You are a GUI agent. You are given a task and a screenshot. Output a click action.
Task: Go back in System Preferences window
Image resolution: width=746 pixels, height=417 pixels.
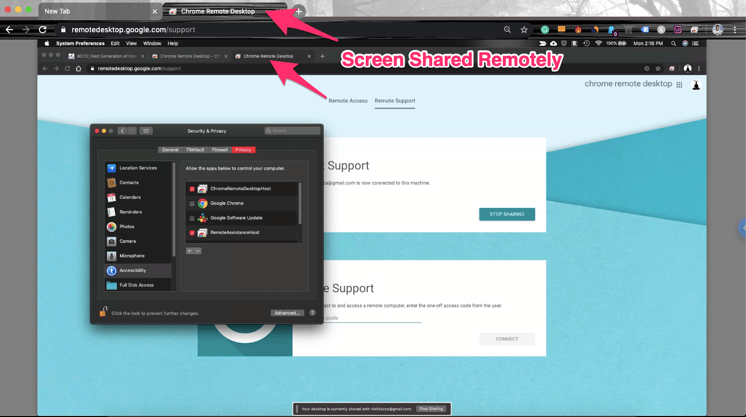point(123,131)
